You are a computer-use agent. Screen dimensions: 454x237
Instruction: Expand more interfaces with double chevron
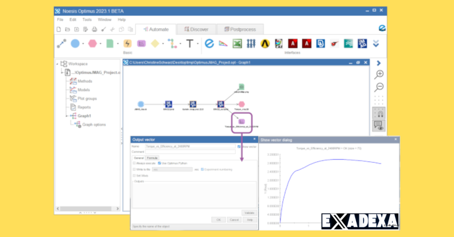tap(376, 43)
